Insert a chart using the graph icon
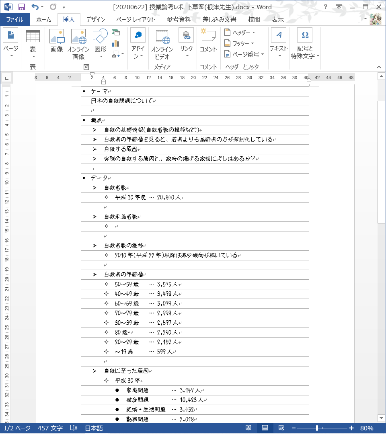Screen dimensions: 386x434 (116, 43)
